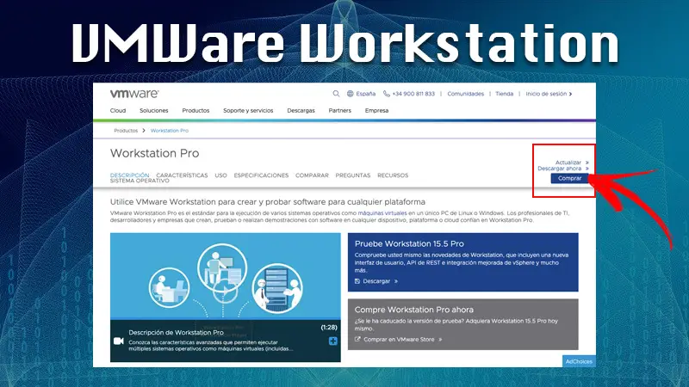The width and height of the screenshot is (689, 387).
Task: Open ESPECIFICACIONES tab
Action: coord(261,175)
